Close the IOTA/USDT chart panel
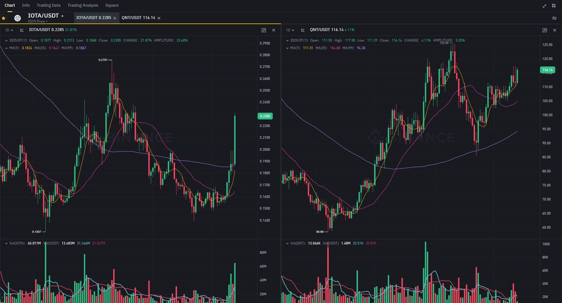The image size is (562, 303). [274, 30]
